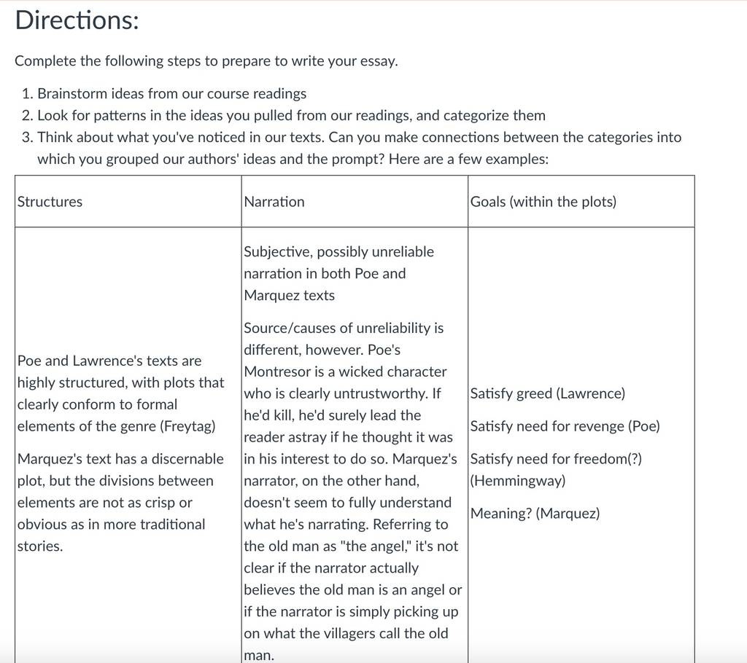The width and height of the screenshot is (747, 663).
Task: Click the Goals (within the plots) header
Action: point(543,202)
